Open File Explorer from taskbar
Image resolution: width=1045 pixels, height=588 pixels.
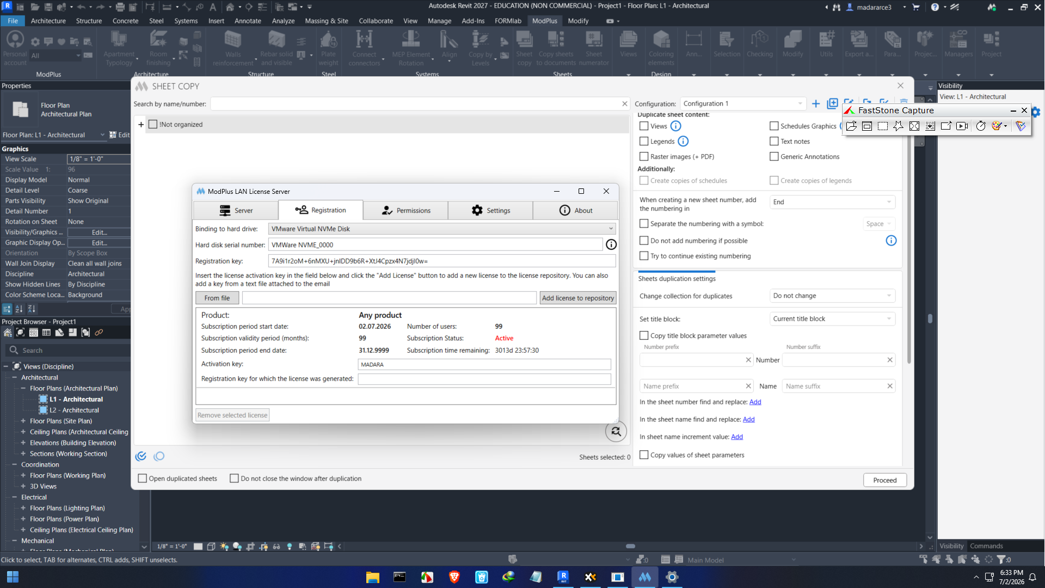[x=373, y=577]
